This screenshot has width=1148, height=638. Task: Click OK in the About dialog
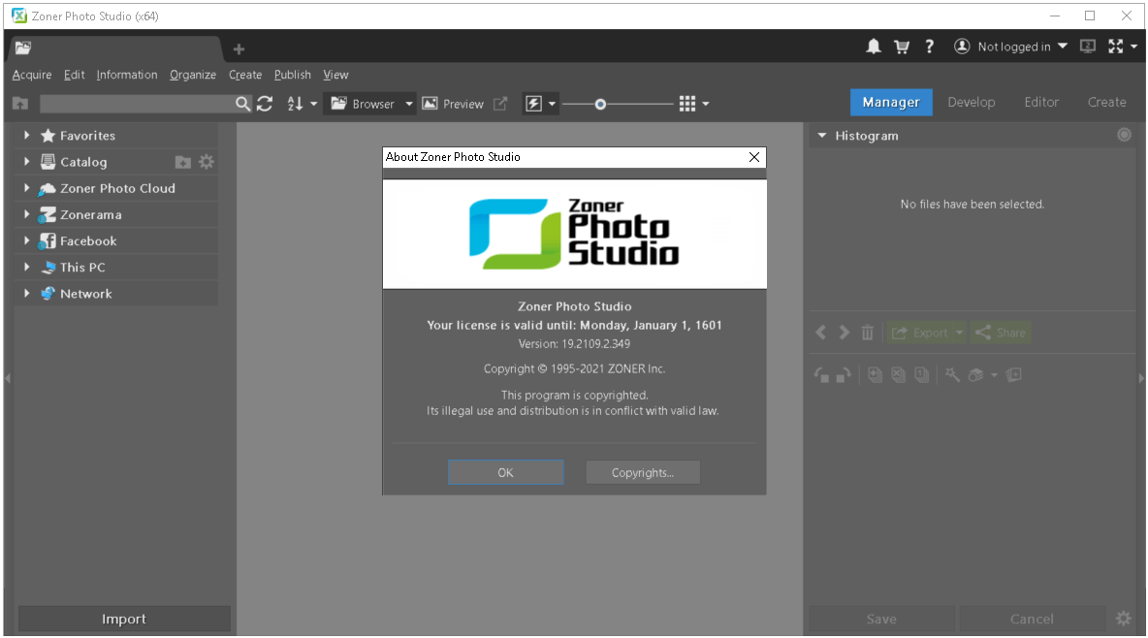[x=505, y=472]
